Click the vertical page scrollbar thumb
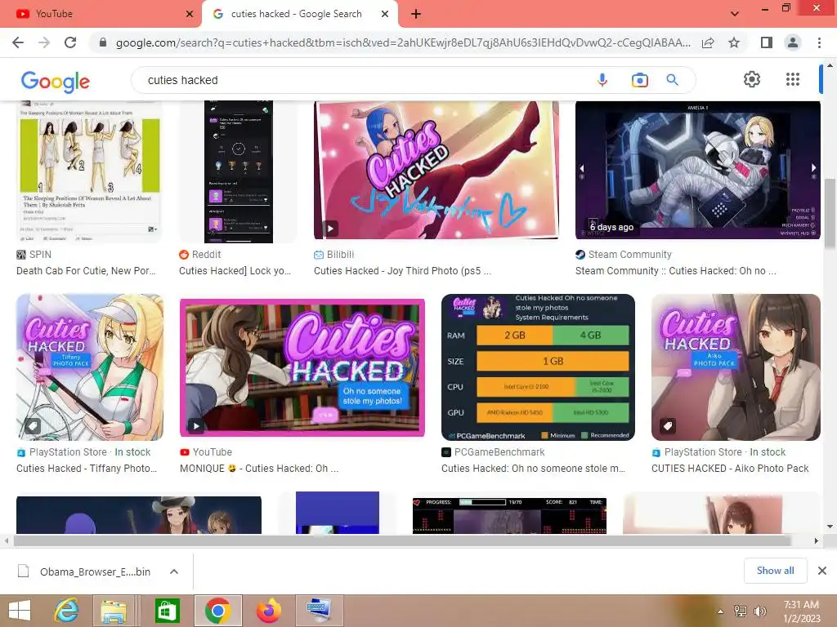This screenshot has height=627, width=837. [830, 212]
